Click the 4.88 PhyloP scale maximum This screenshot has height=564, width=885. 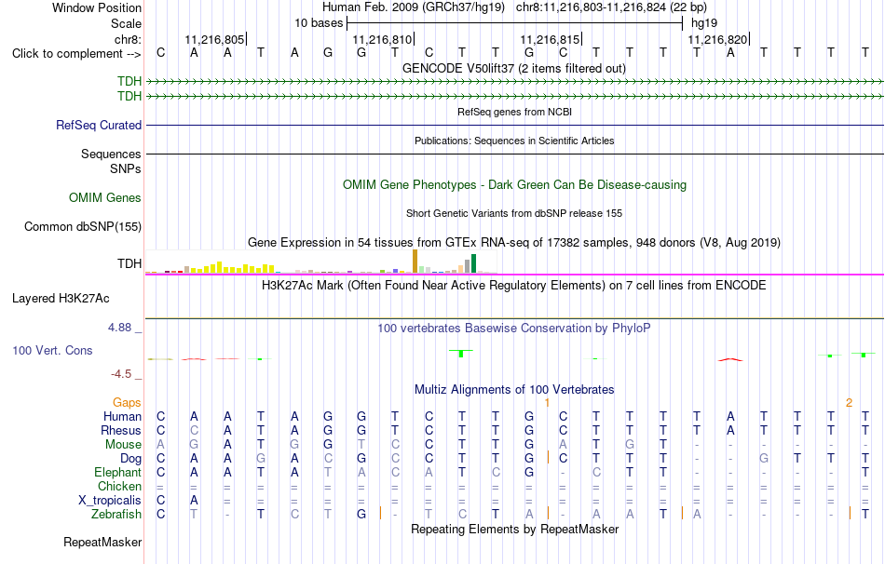click(x=119, y=328)
